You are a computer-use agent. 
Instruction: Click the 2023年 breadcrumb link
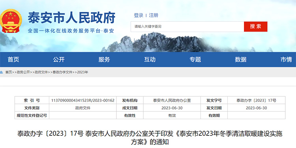click(x=82, y=72)
